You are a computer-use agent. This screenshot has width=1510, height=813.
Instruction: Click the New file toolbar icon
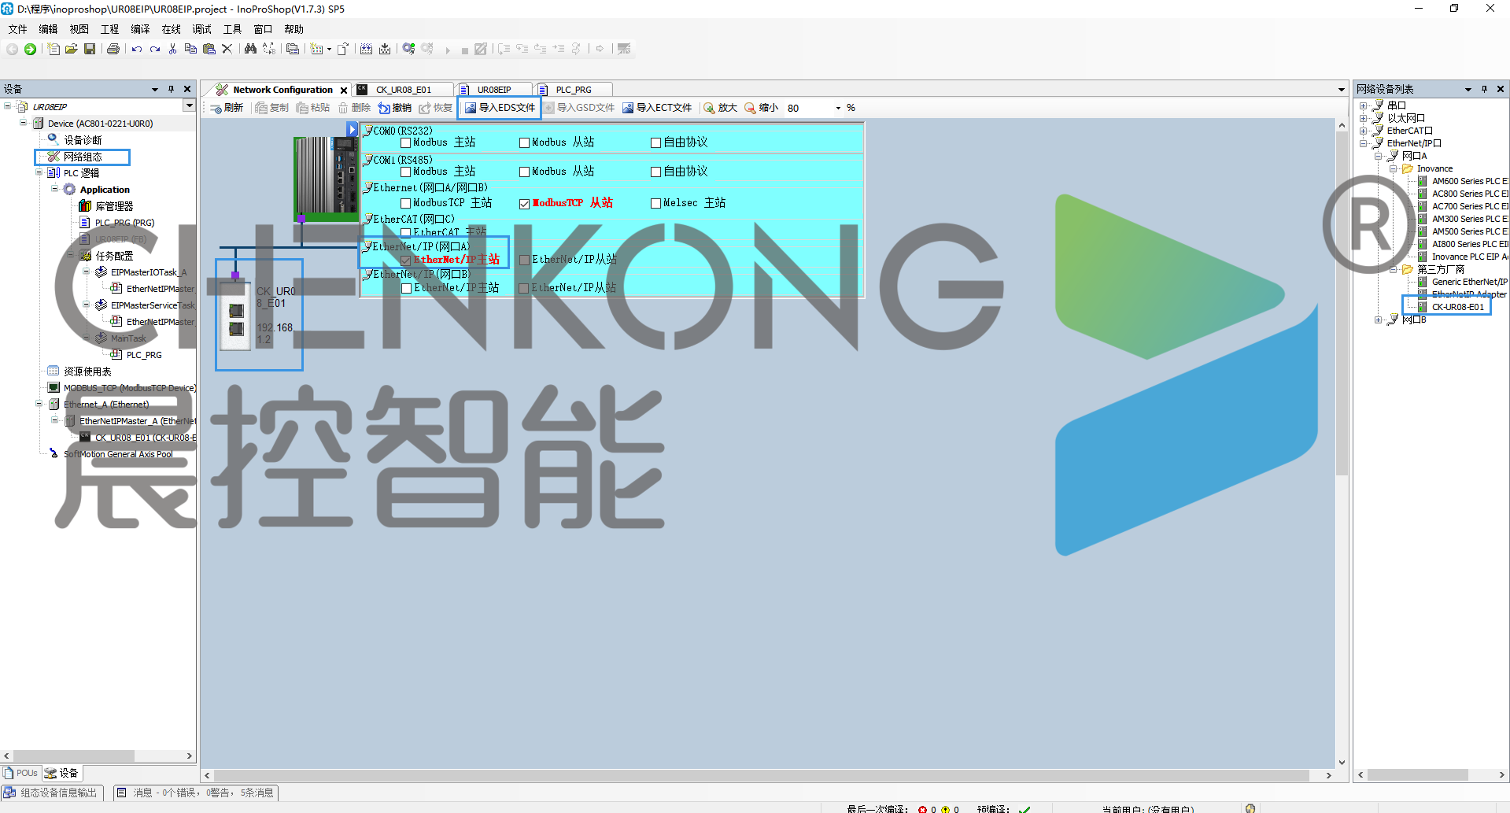pos(53,49)
